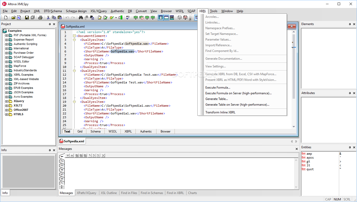Screen dimensions: 357x202
Task: Switch to the Grid view tab
Action: click(80, 131)
